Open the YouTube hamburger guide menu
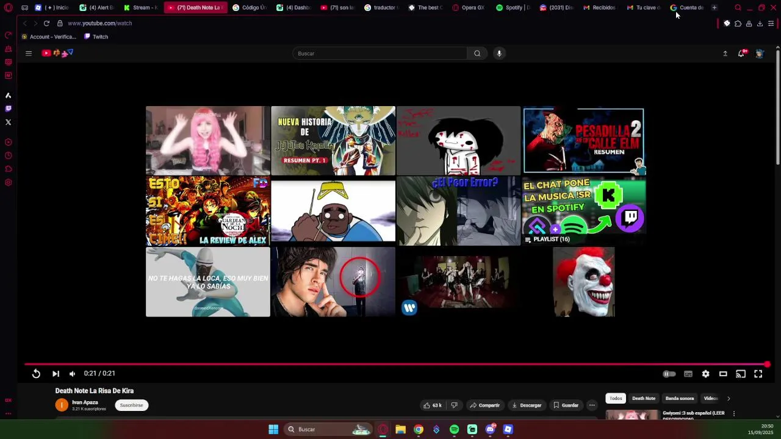 click(28, 54)
